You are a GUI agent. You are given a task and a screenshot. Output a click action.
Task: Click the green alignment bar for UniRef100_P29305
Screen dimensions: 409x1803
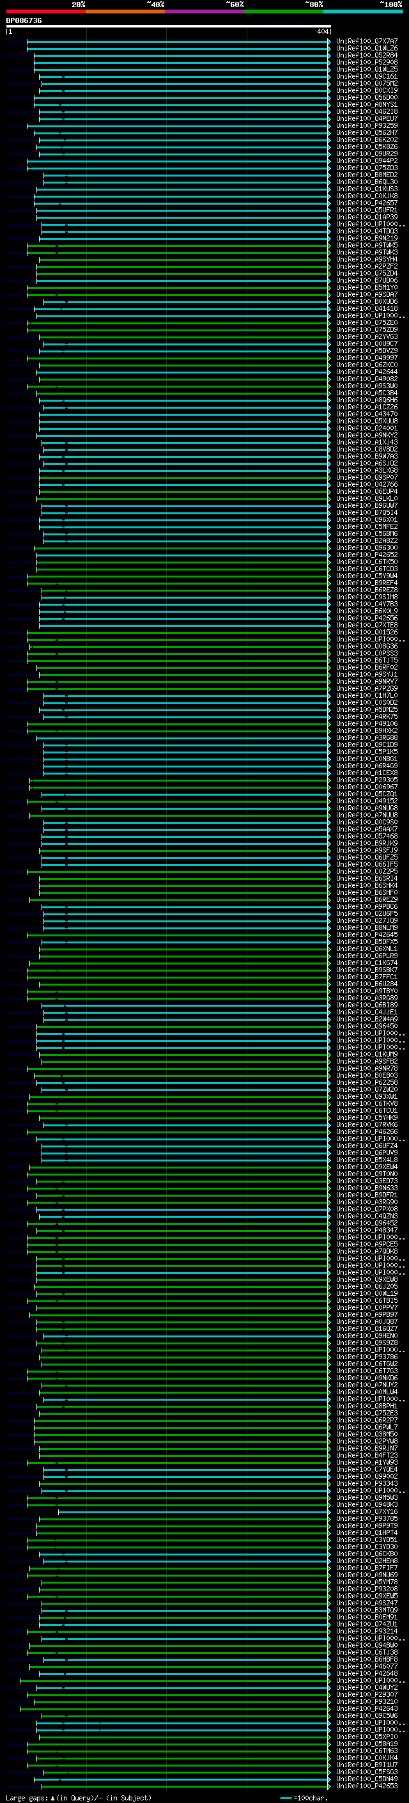180,780
